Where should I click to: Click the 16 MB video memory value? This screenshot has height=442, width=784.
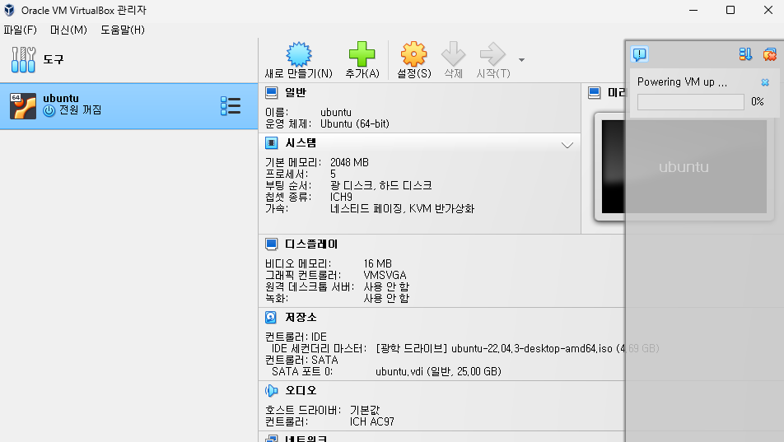pos(377,263)
